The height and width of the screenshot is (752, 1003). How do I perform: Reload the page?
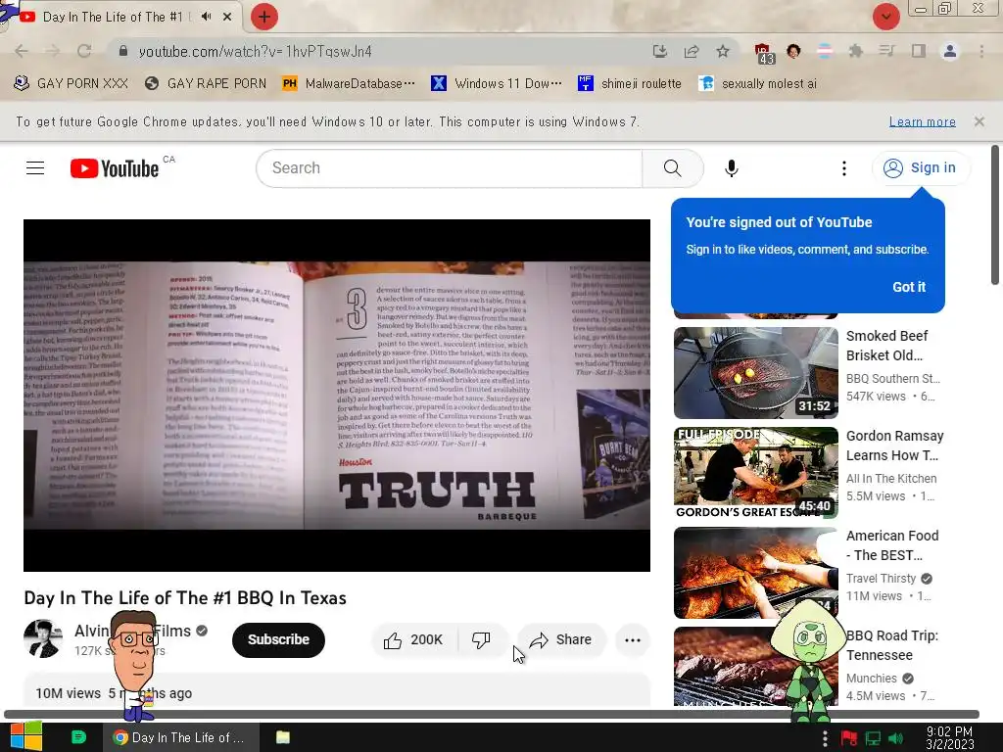(84, 51)
